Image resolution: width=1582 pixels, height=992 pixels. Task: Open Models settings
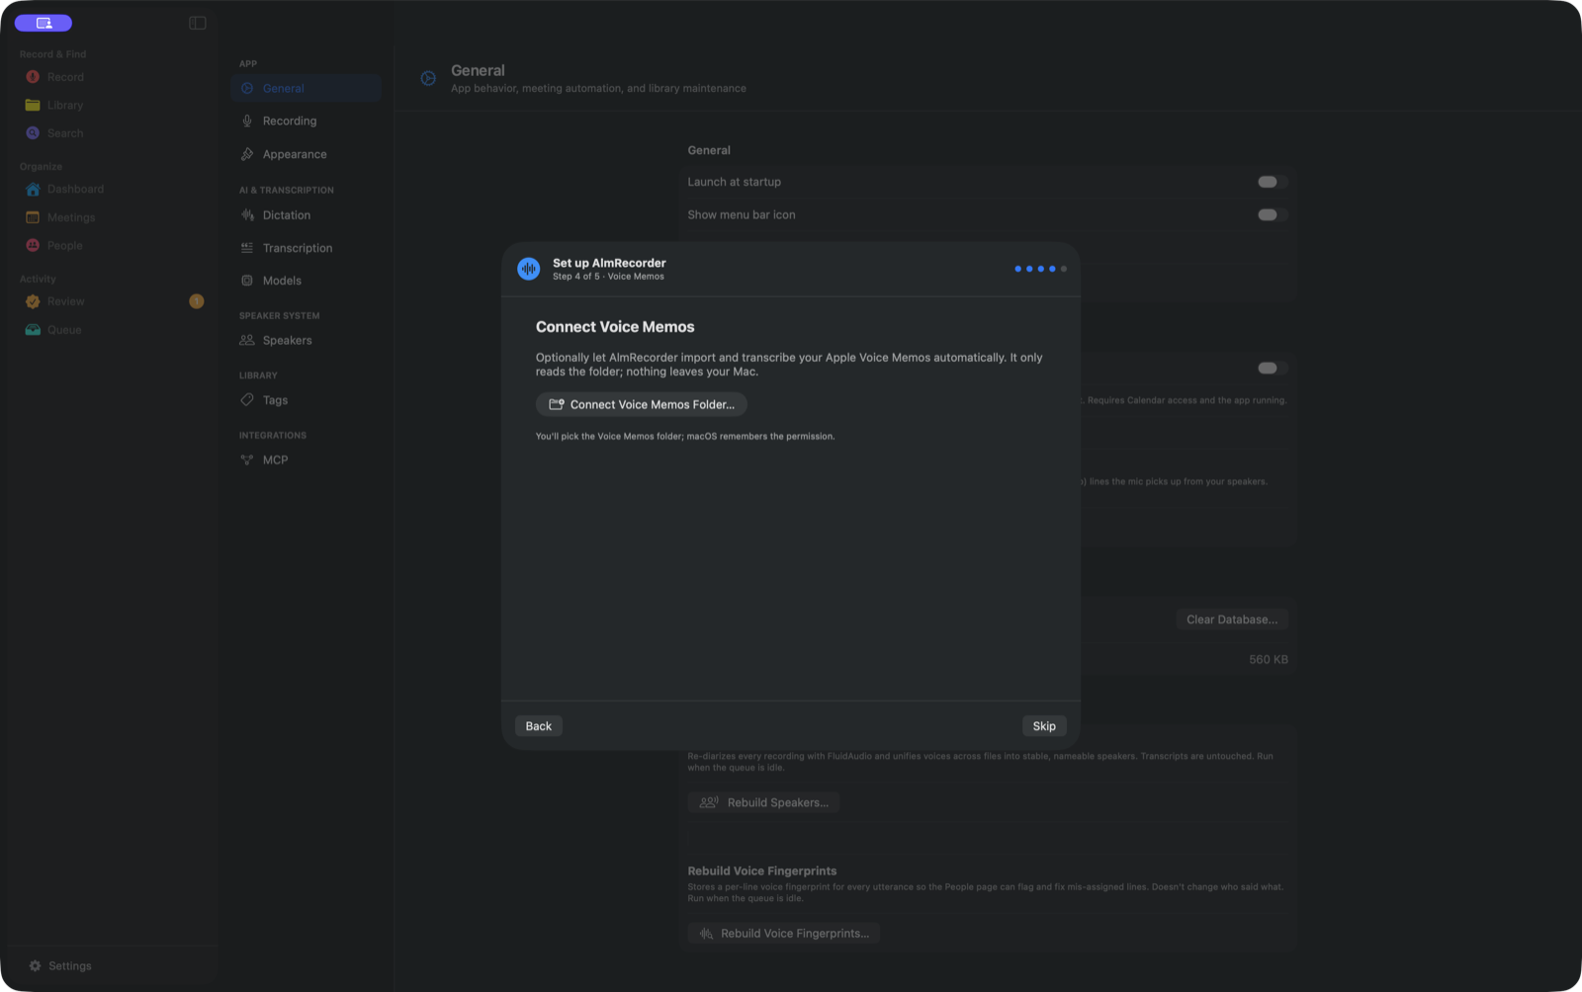[x=307, y=281]
